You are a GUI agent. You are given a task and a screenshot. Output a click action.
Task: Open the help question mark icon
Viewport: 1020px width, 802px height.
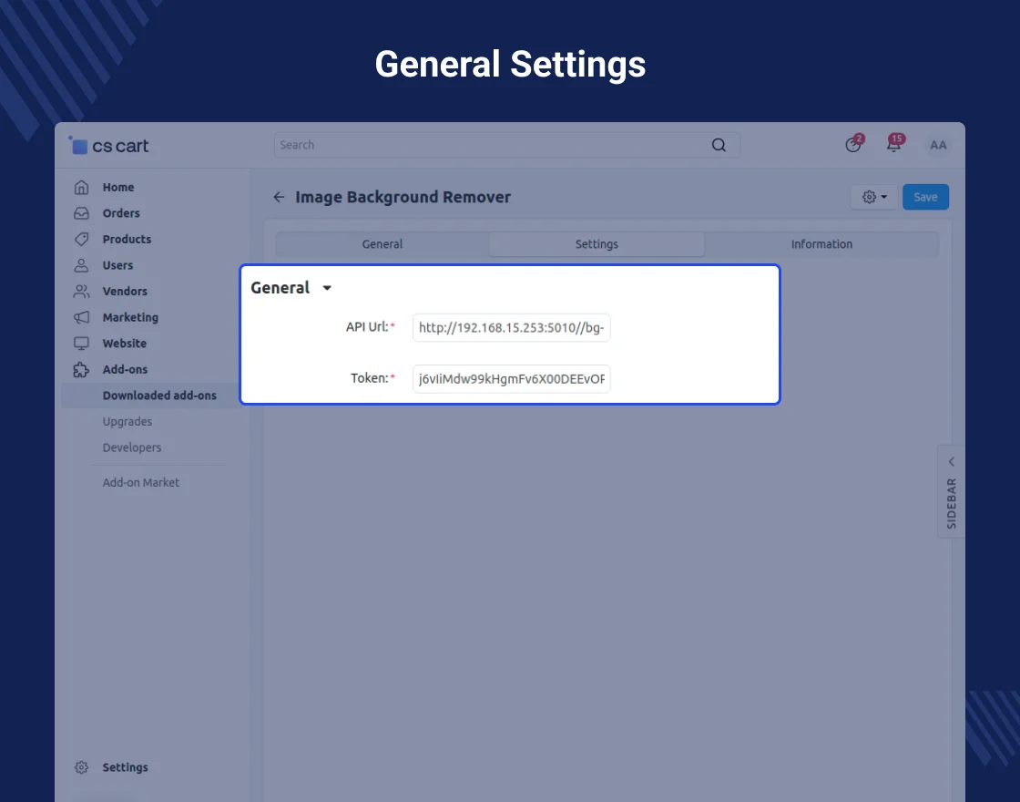coord(853,145)
